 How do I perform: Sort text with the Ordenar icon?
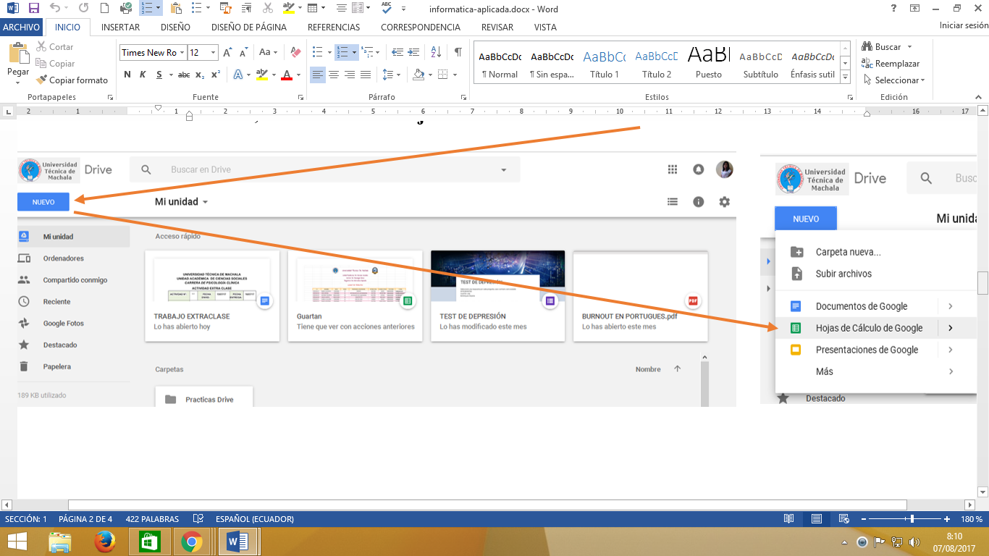(x=435, y=52)
